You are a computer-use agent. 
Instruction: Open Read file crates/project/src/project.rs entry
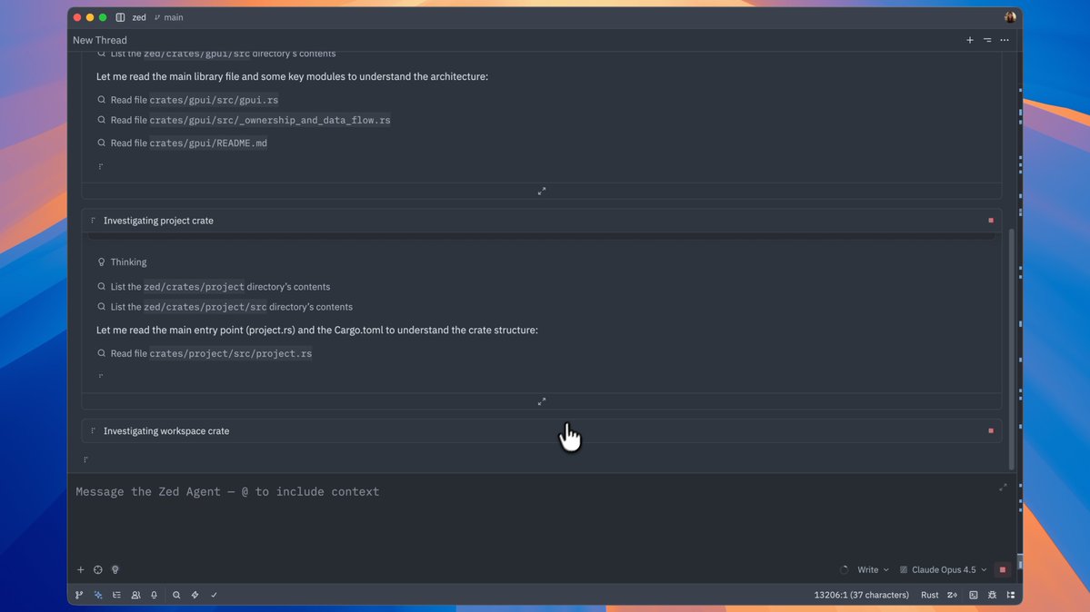click(x=205, y=353)
